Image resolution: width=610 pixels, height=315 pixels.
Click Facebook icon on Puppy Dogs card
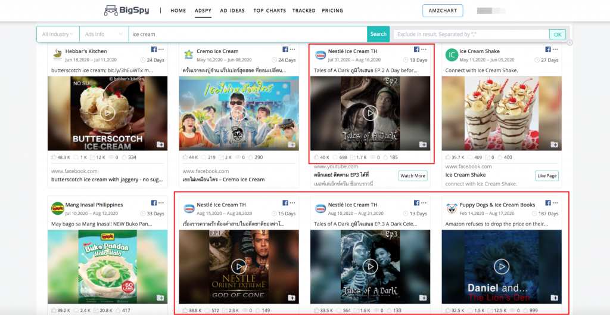pos(548,203)
